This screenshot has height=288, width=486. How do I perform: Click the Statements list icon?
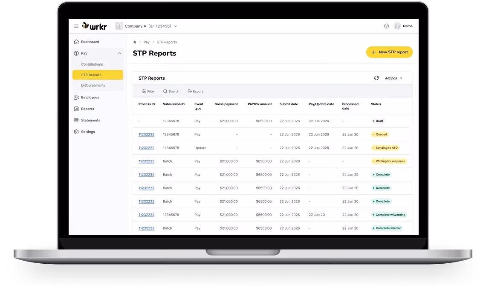coord(76,120)
